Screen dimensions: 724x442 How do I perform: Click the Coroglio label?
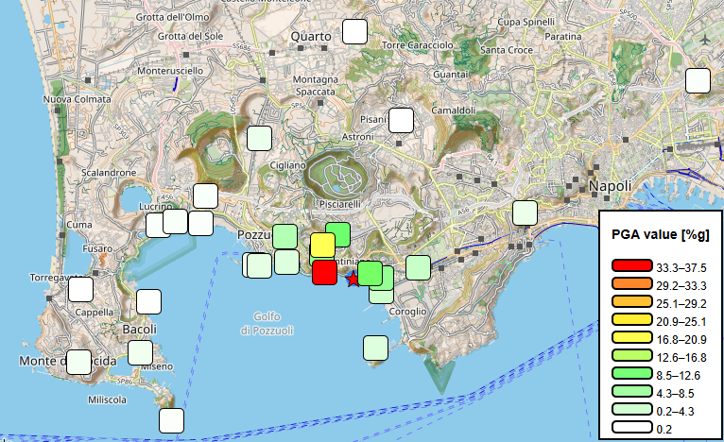(x=407, y=312)
